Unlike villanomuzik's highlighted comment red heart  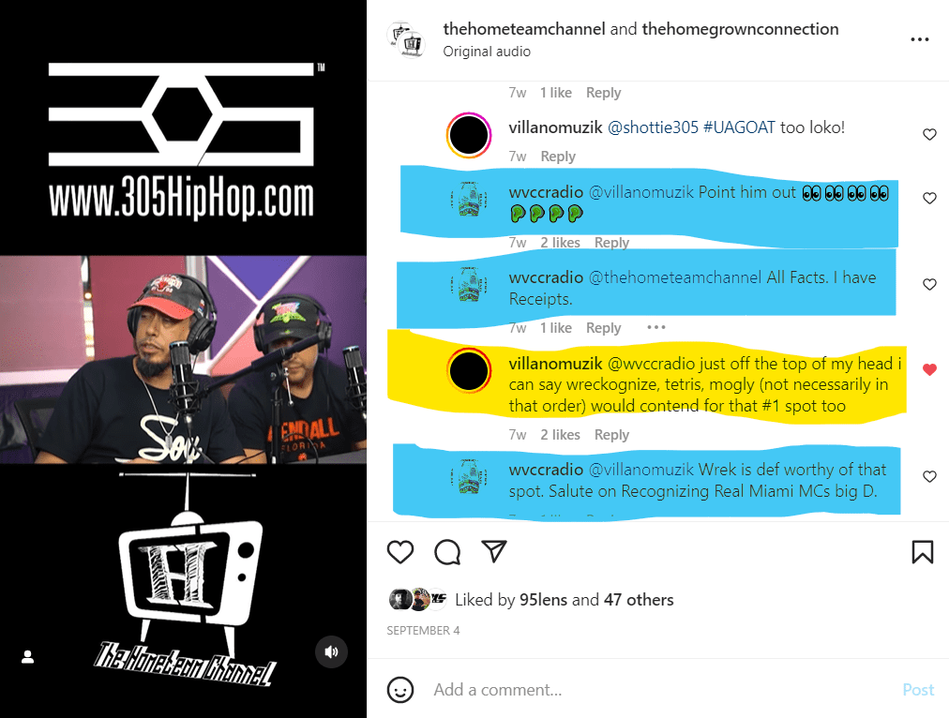pos(929,369)
